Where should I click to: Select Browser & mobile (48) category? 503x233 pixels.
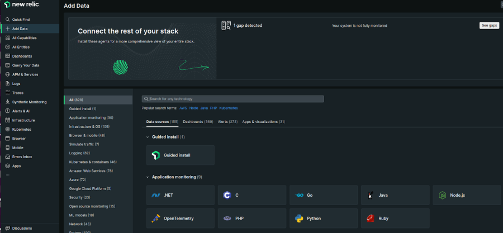pos(98,135)
